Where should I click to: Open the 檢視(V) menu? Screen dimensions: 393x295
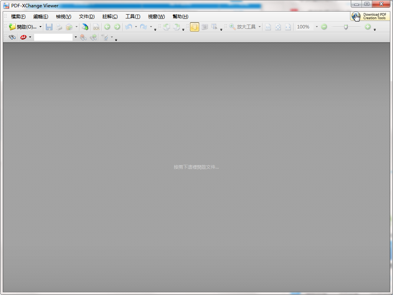(x=63, y=17)
